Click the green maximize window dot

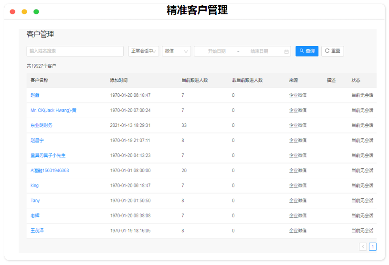point(36,11)
